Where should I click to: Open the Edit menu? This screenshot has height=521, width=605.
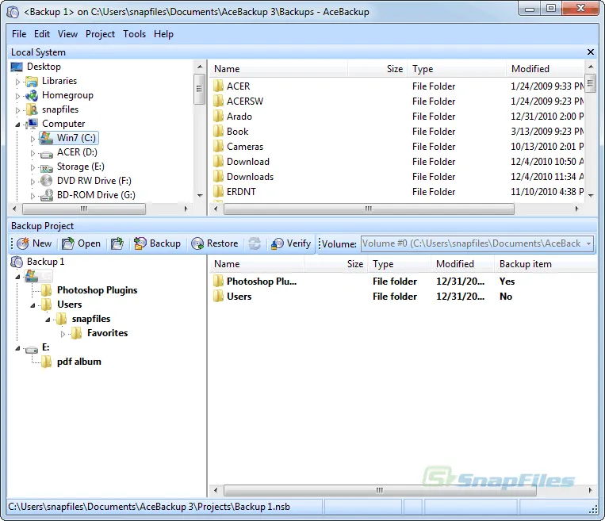(x=42, y=34)
